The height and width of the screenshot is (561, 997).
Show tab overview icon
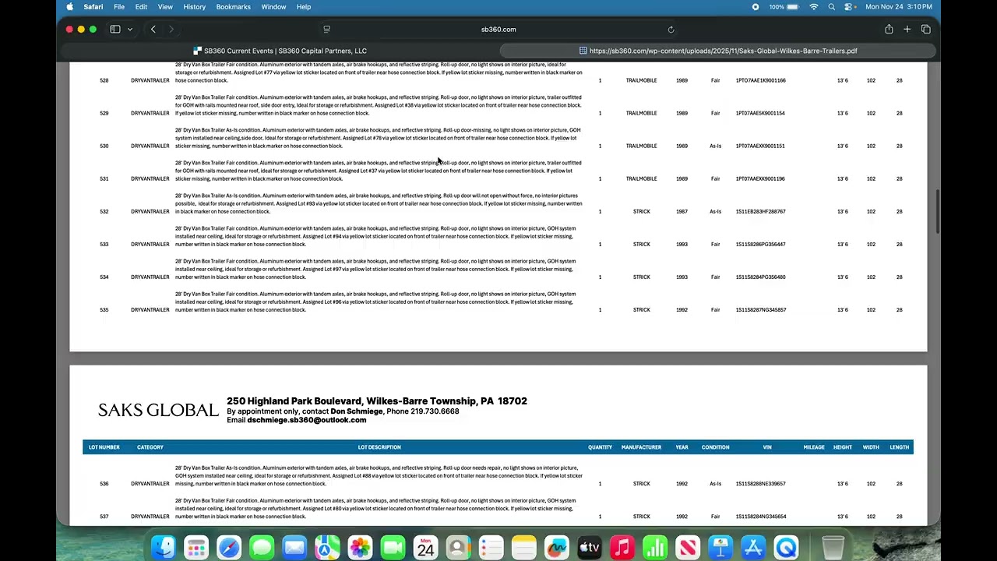coord(926,30)
